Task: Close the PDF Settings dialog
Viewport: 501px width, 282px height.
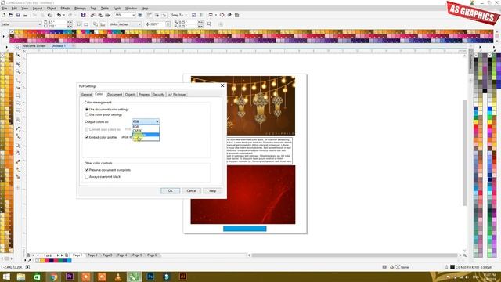Action: point(222,85)
